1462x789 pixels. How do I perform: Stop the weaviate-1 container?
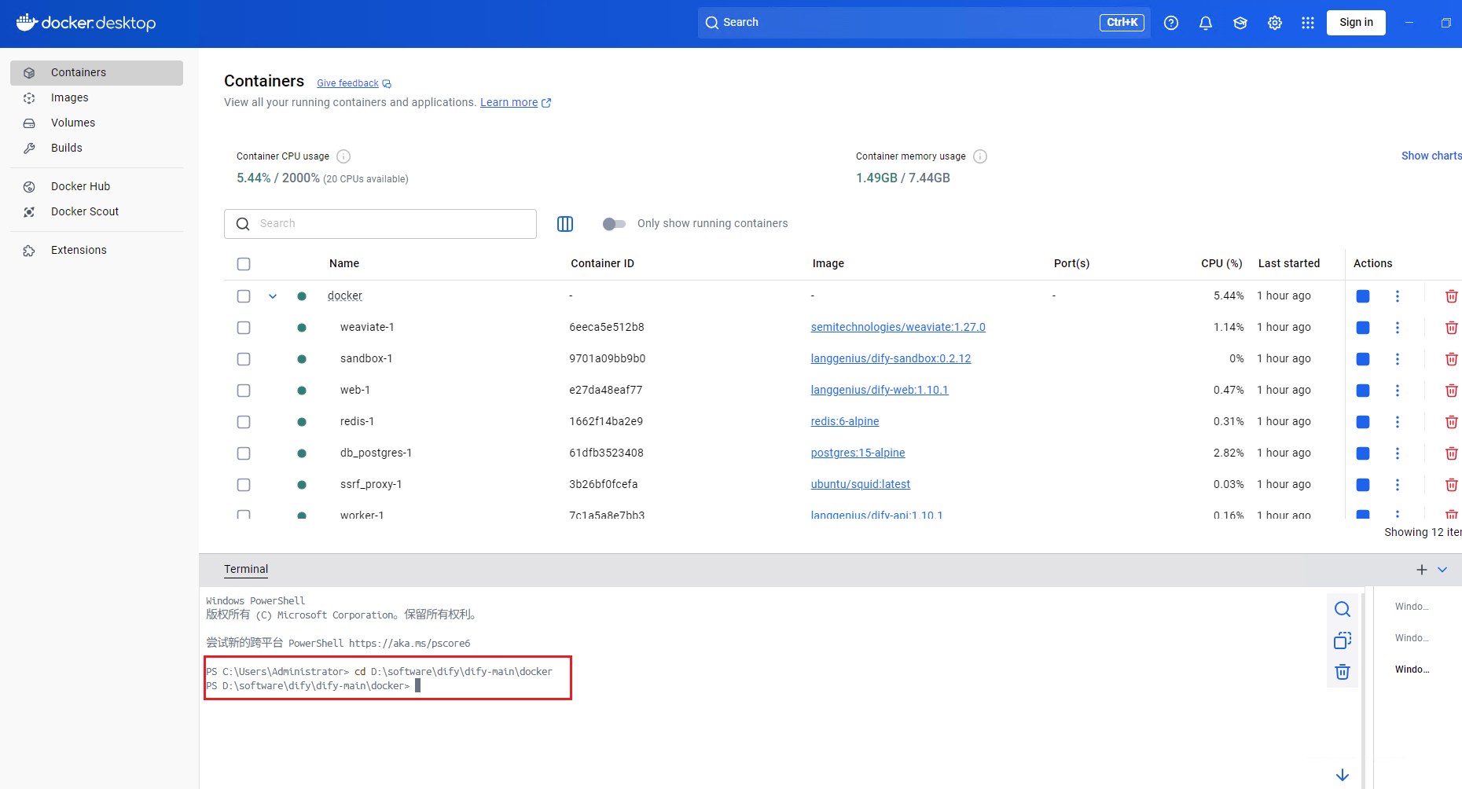tap(1363, 328)
